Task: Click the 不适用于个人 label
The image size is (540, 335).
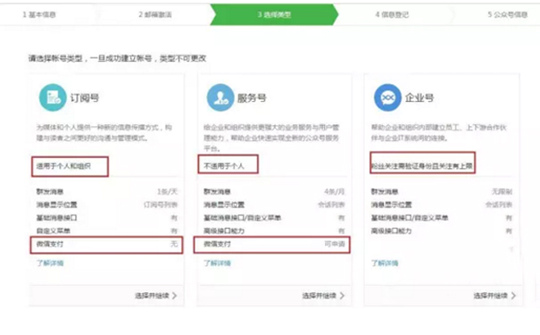Action: (x=224, y=166)
